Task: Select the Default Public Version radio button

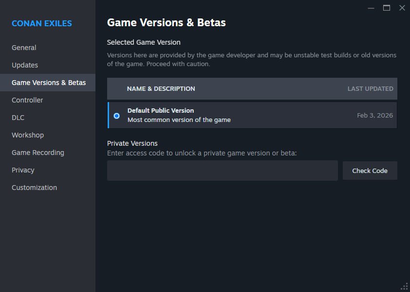Action: coord(115,115)
